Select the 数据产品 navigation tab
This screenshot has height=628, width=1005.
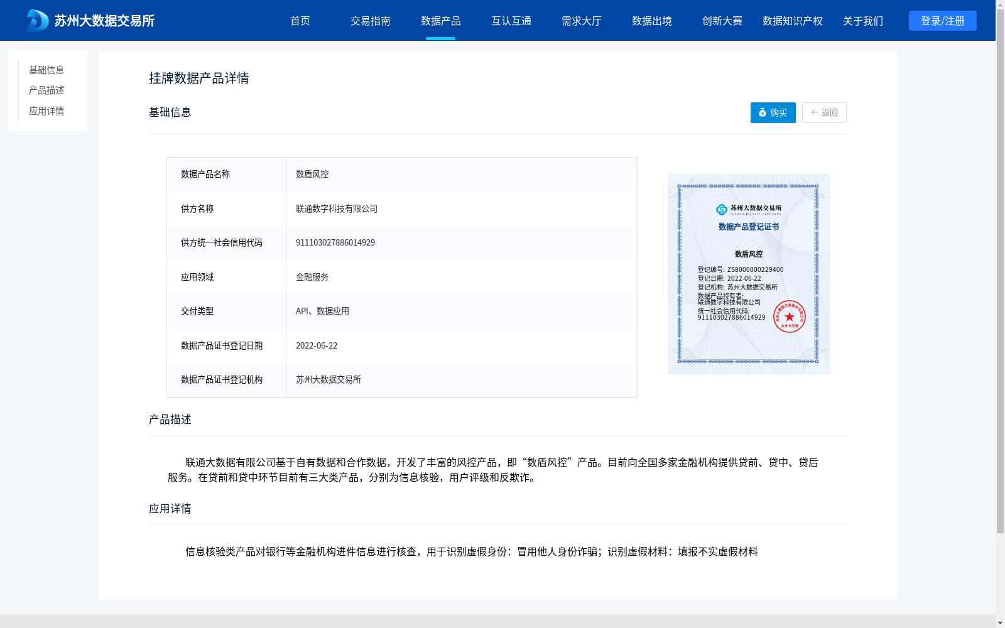tap(441, 21)
